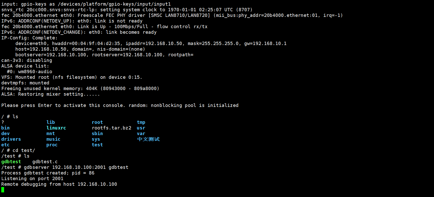Click the hwaddr 00:04:9f:04:d2:35 text
Image resolution: width=434 pixels, height=197 pixels.
(86, 43)
